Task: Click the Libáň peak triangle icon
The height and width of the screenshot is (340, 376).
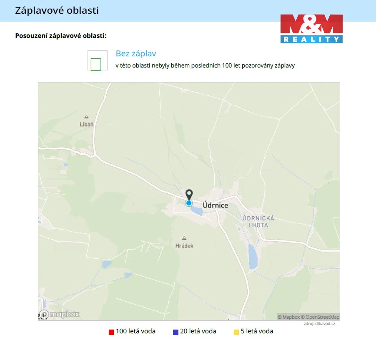Action: pyautogui.click(x=86, y=117)
